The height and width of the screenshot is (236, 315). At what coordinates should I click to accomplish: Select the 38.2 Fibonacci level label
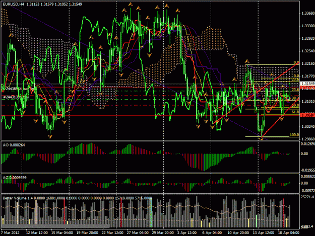coord(295,98)
